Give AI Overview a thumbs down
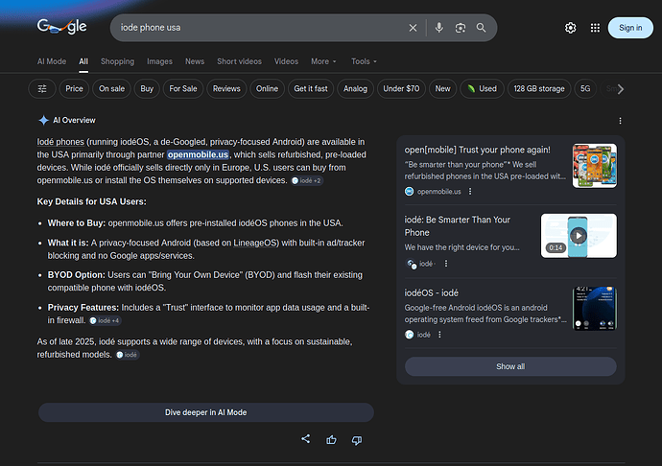 coord(357,439)
